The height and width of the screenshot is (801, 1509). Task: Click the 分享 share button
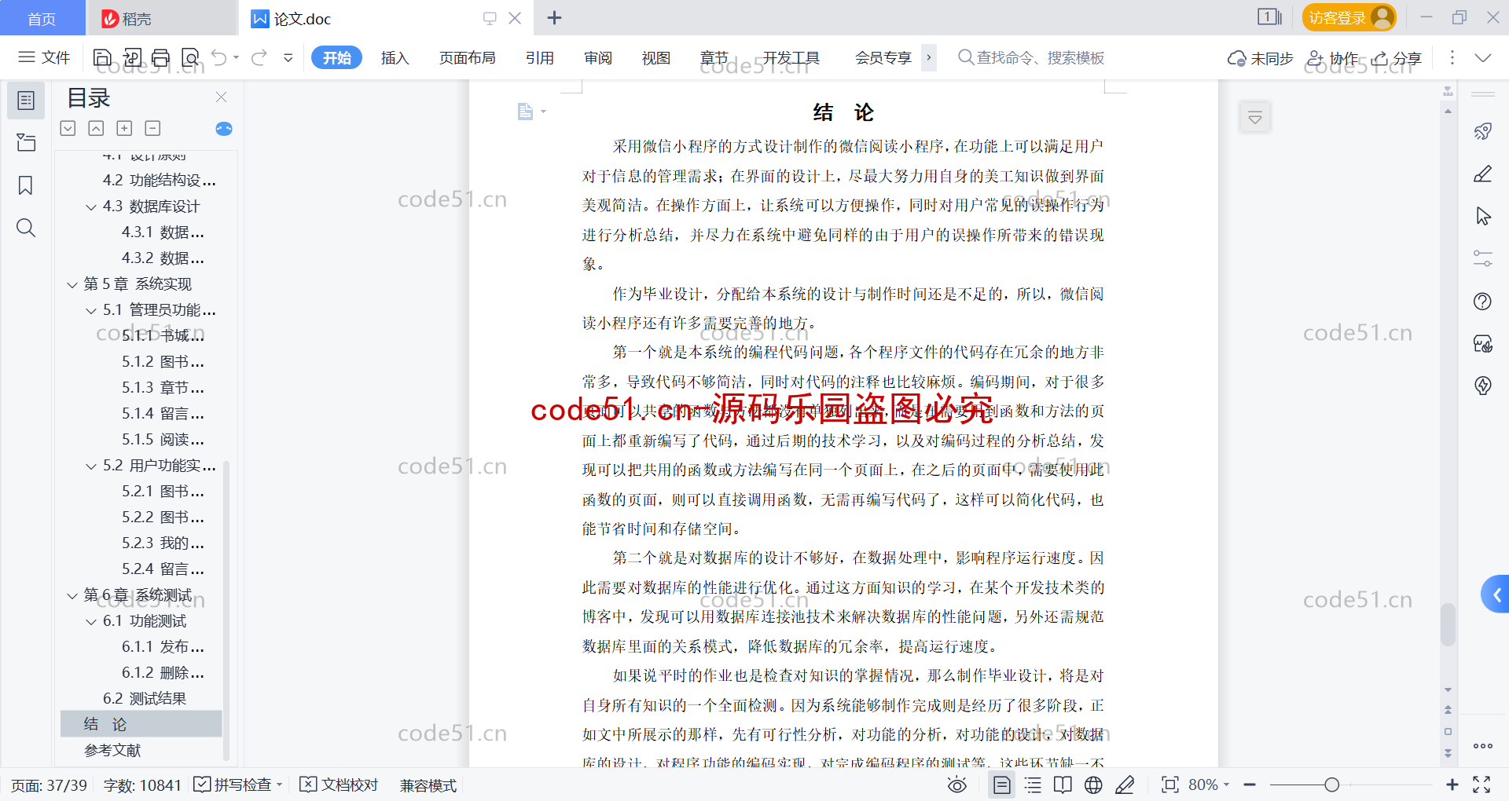(1397, 58)
